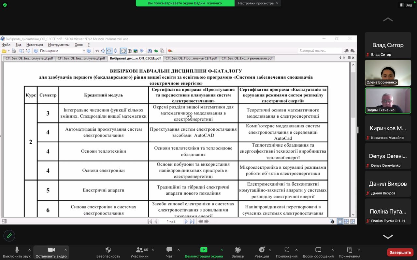Image resolution: width=417 pixels, height=260 pixels.
Task: Open the Навигация menu
Action: point(35,45)
